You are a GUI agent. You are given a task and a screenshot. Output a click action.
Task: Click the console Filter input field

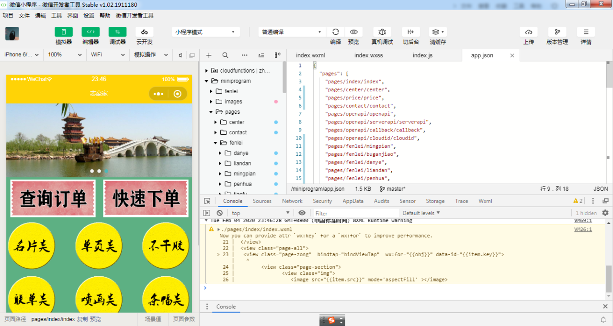click(355, 213)
